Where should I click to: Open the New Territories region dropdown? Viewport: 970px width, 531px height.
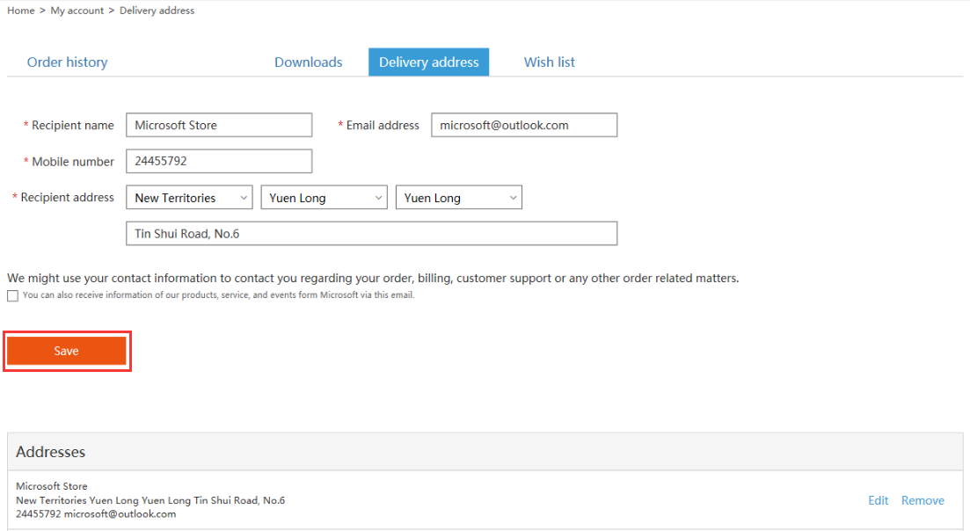(189, 197)
